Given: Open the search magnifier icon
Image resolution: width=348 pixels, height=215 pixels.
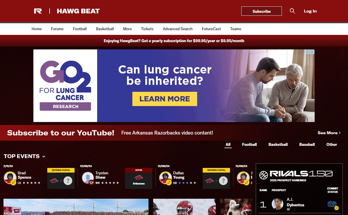Looking at the screenshot, I should click(x=292, y=11).
